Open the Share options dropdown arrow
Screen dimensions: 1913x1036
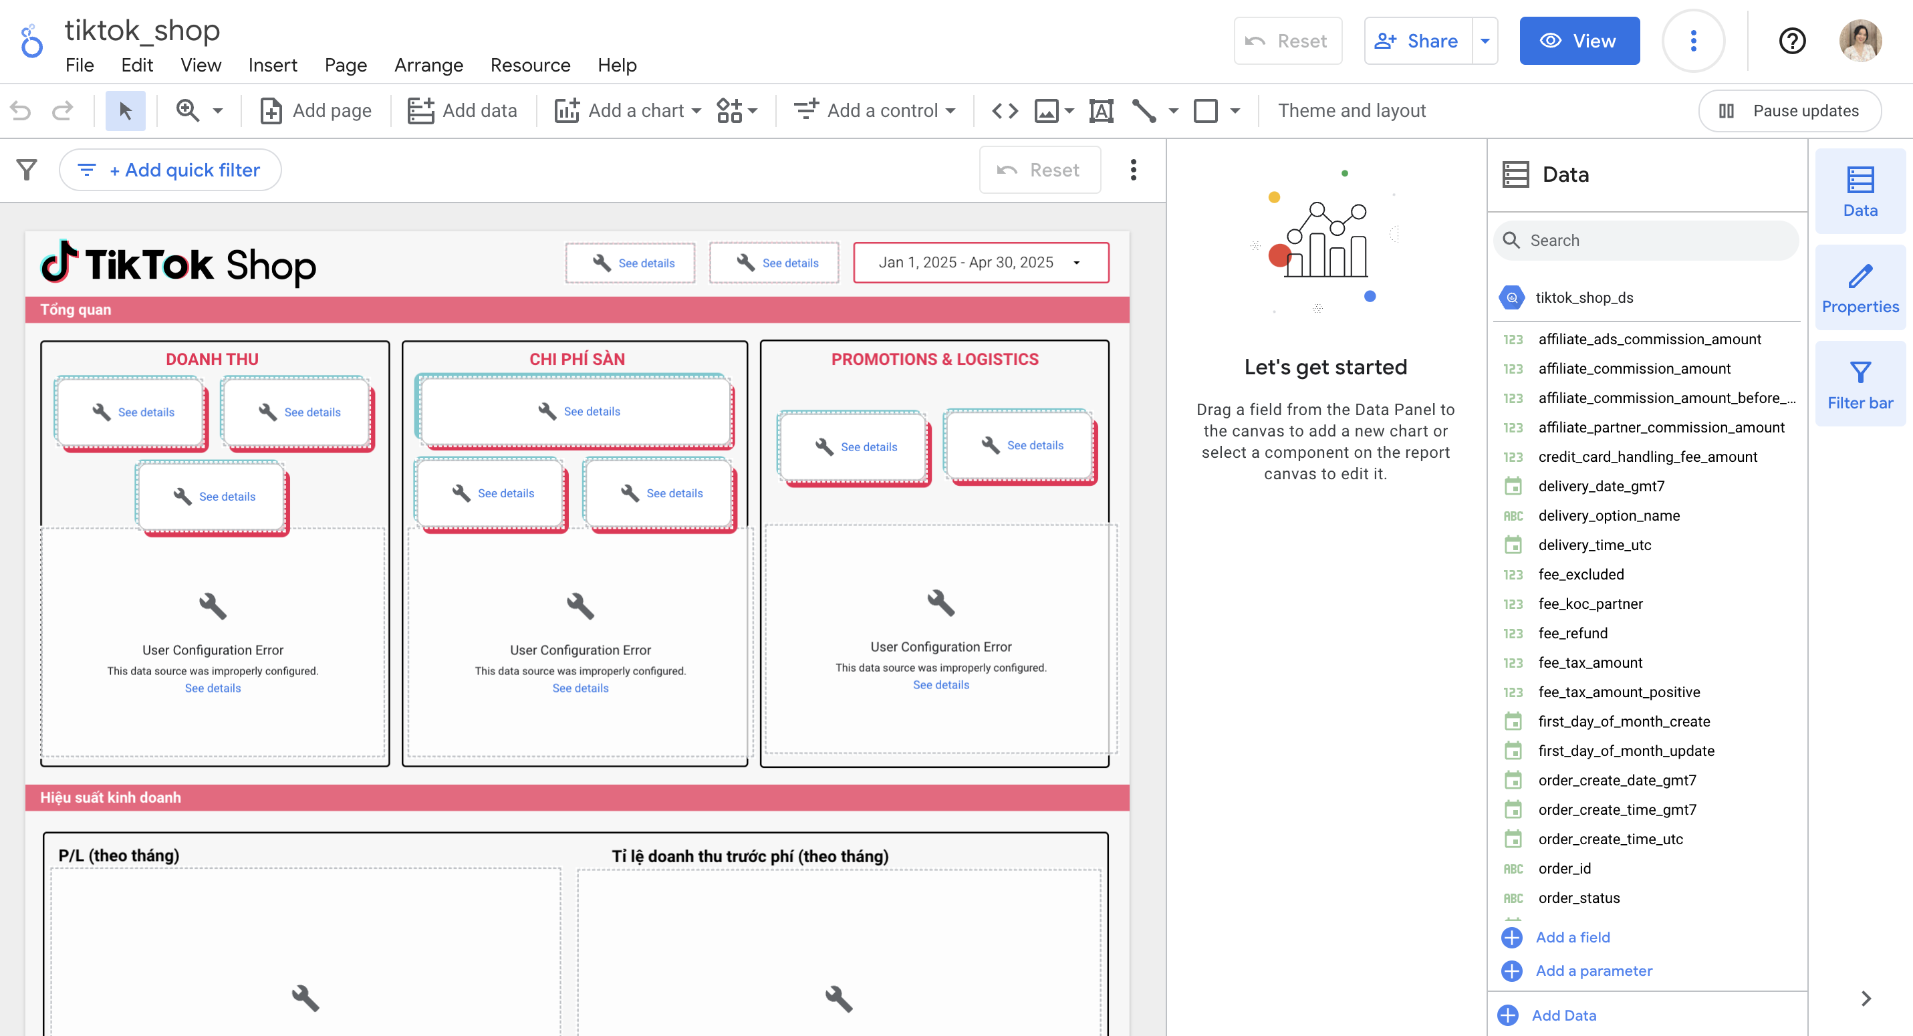tap(1485, 41)
